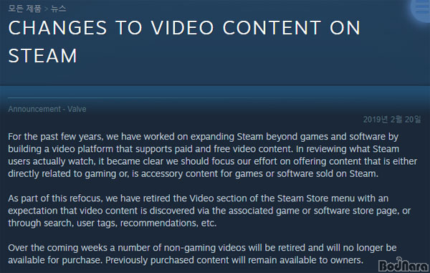Click the 'CHANGES TO VIDEO CONTENT ON' headline line
This screenshot has height=273, width=430.
point(184,28)
